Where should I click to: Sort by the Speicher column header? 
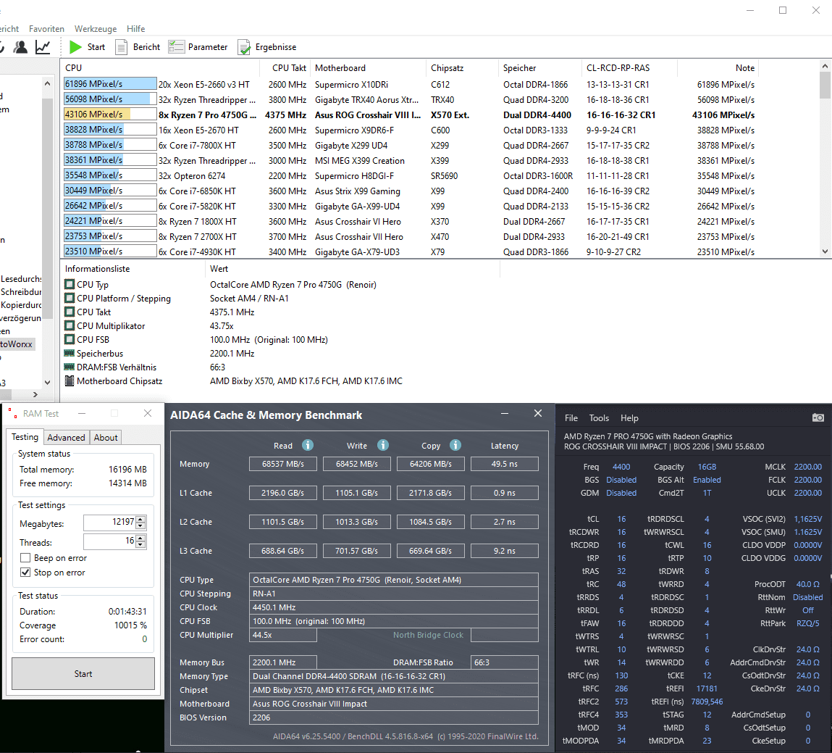pos(540,68)
